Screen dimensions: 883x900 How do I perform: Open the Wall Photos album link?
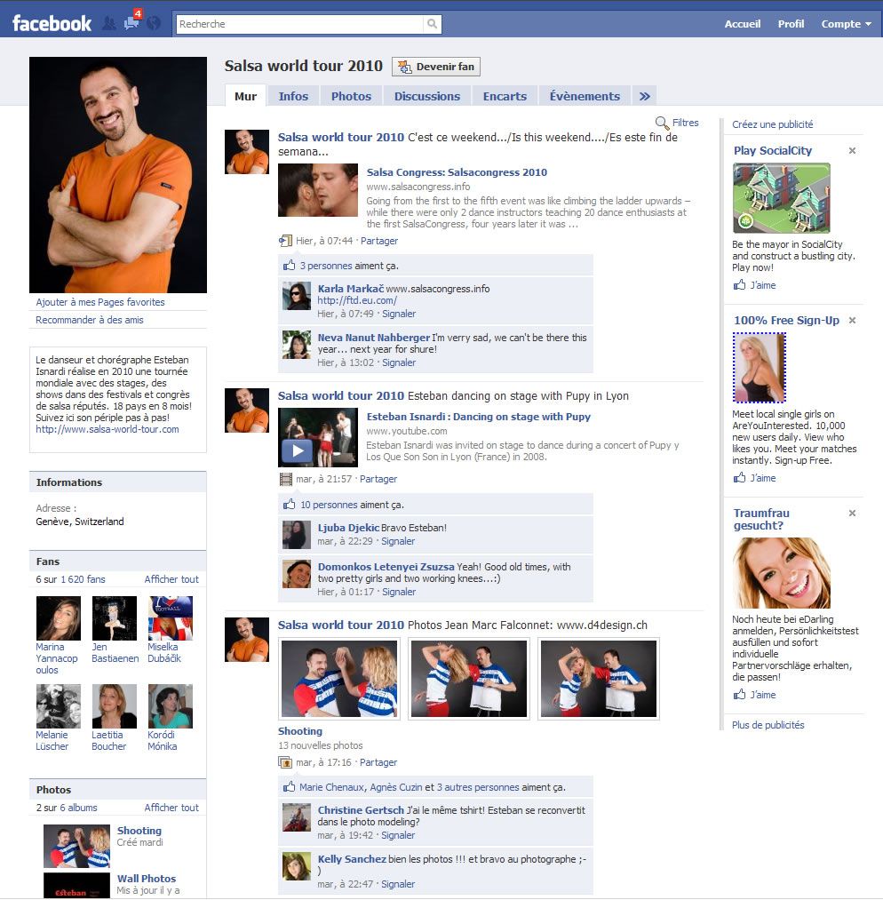[x=147, y=878]
